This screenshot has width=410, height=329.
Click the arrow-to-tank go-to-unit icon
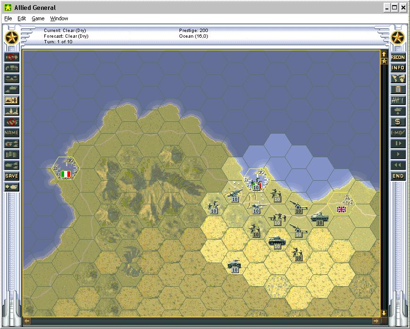pyautogui.click(x=12, y=187)
